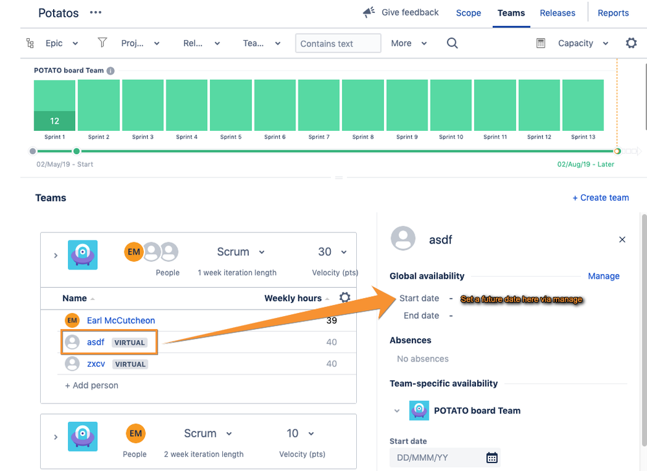Click the calculator icon beside Capacity
This screenshot has width=647, height=471.
541,43
